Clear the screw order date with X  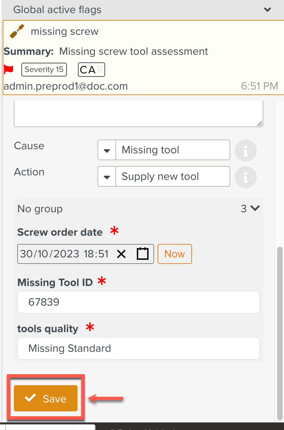point(121,254)
